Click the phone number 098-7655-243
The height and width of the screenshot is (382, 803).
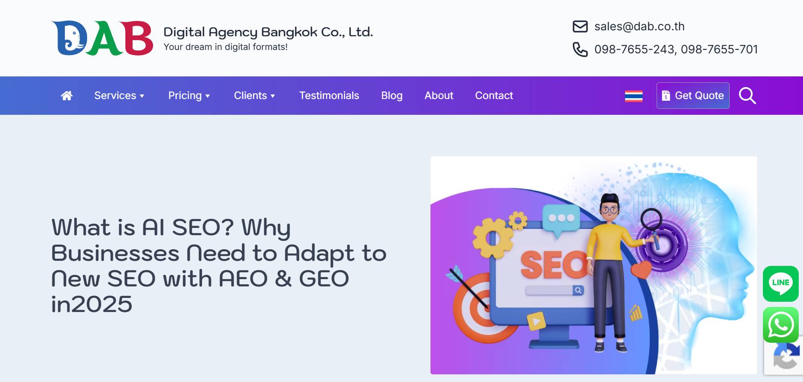coord(634,50)
